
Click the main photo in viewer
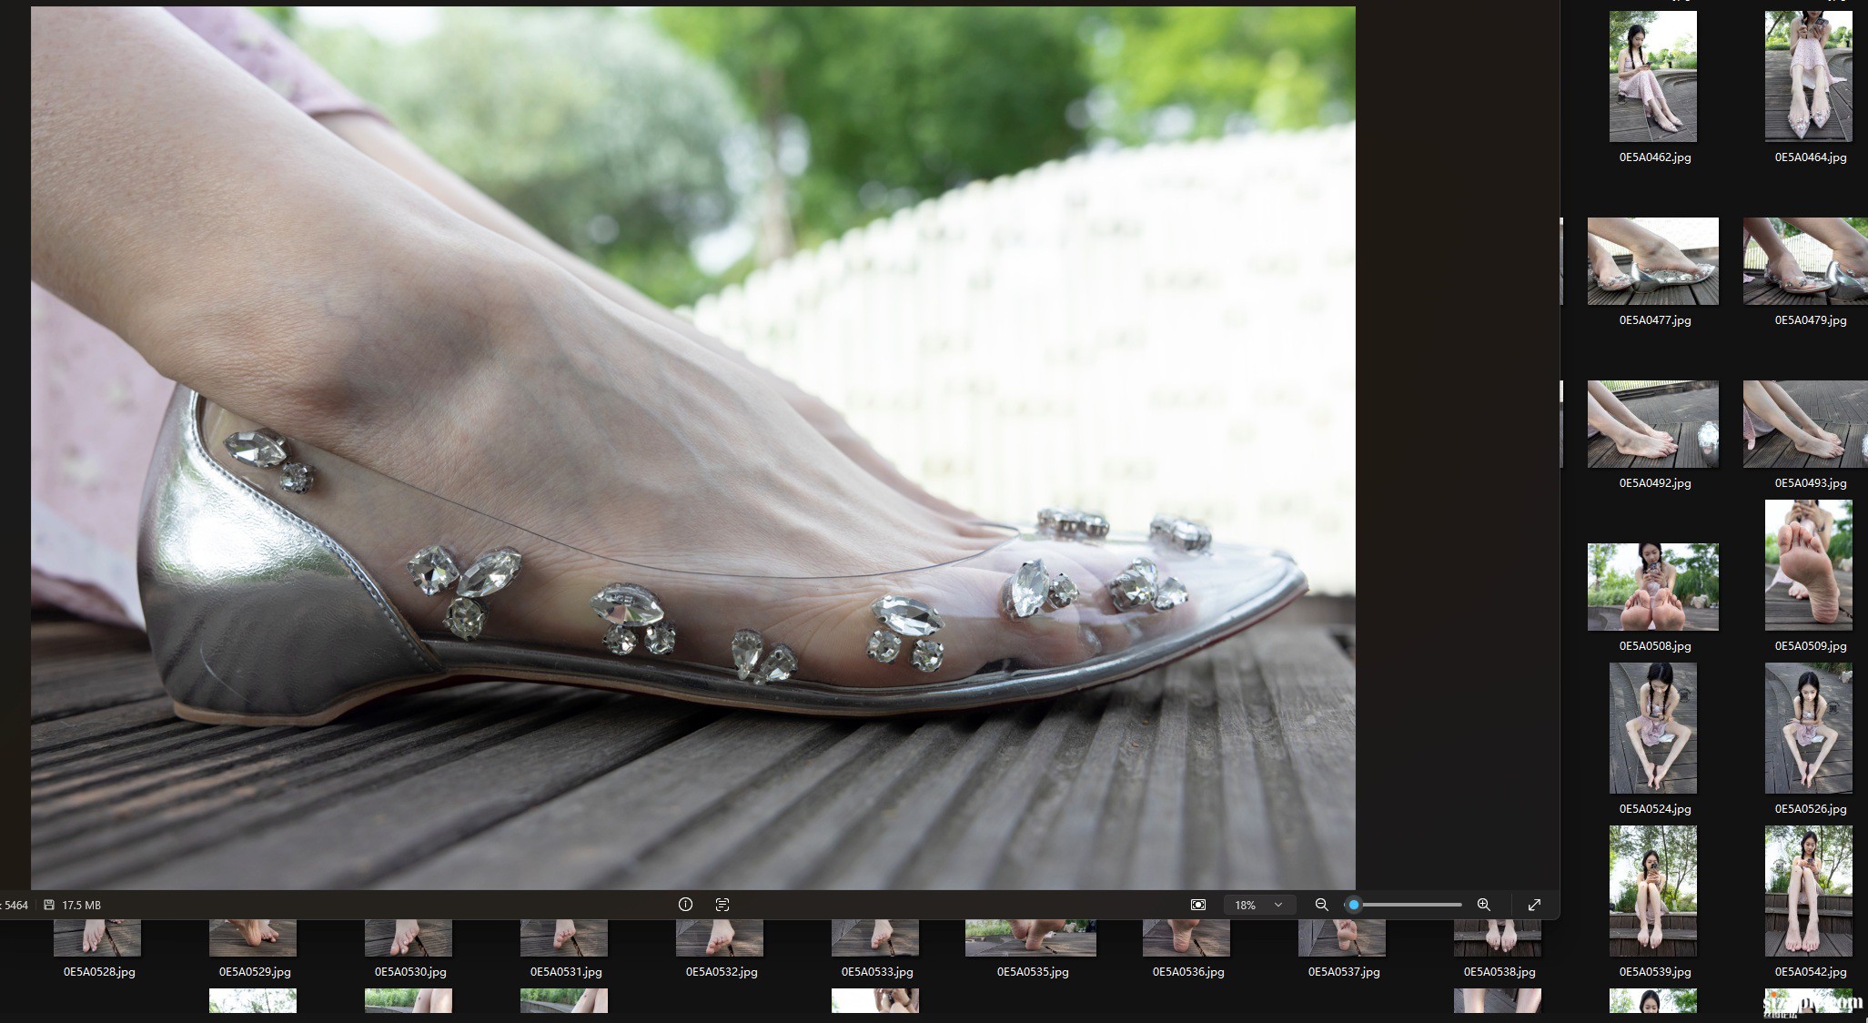693,448
